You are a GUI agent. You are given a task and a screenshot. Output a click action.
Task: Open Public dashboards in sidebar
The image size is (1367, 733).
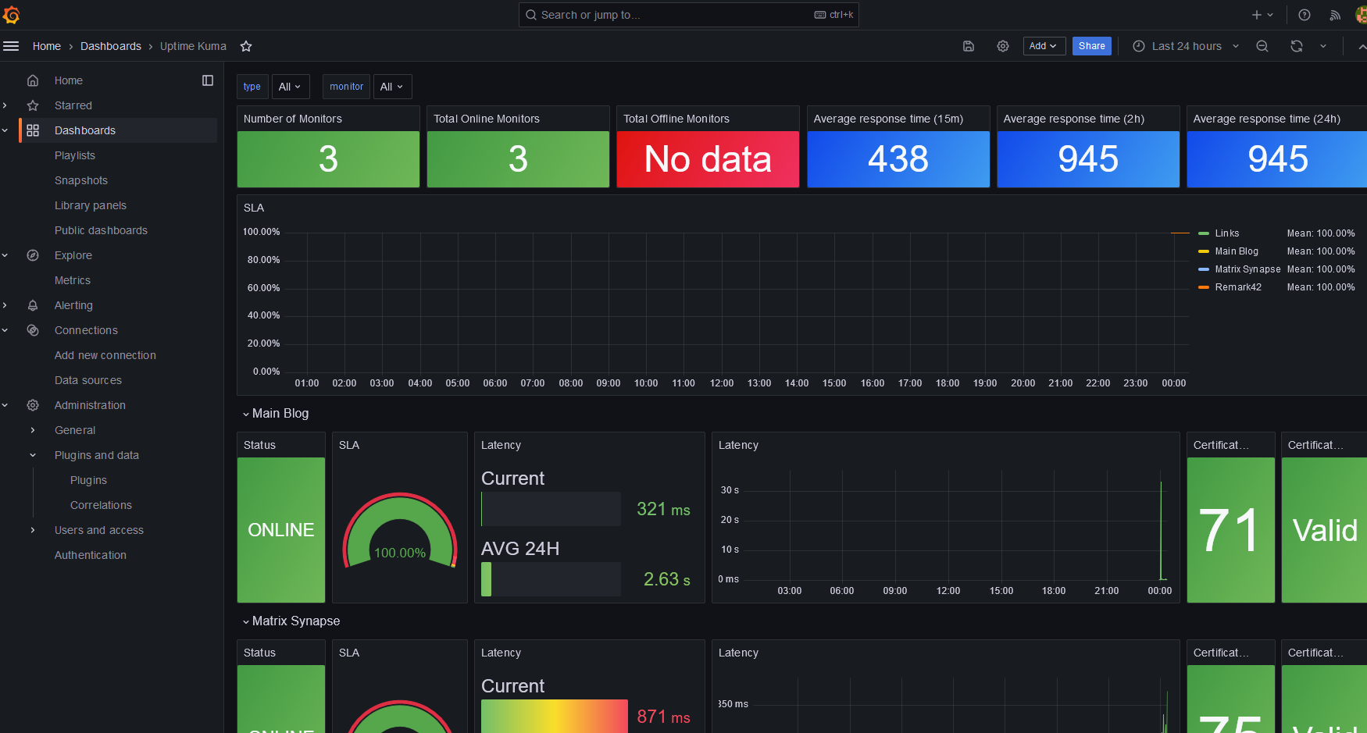point(101,230)
